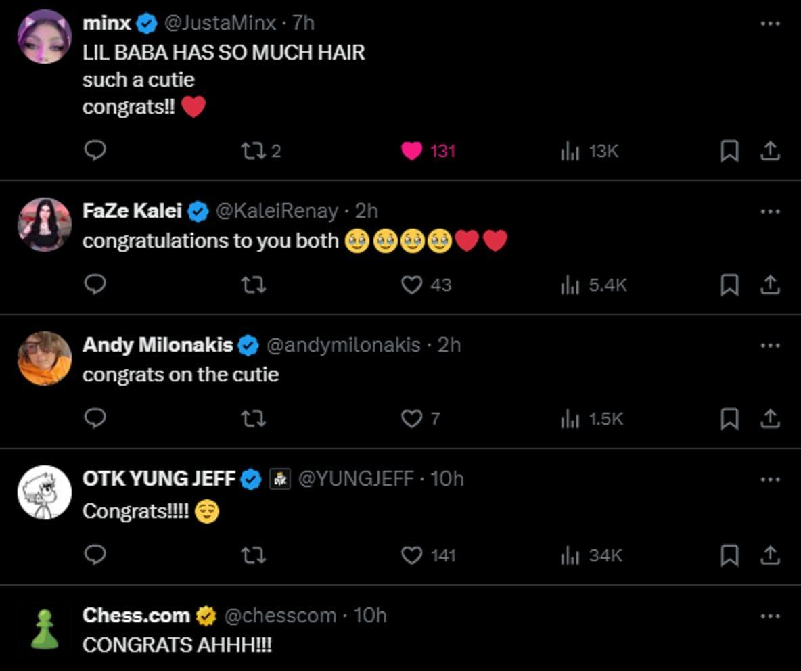This screenshot has width=801, height=671.
Task: Bookmark FaZe Kalei's tweet
Action: [x=729, y=285]
